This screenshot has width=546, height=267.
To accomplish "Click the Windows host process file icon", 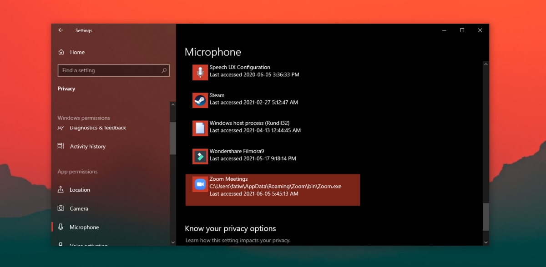I will tap(200, 128).
